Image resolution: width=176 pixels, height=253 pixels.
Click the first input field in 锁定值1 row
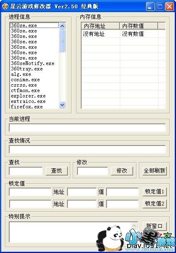point(30,192)
